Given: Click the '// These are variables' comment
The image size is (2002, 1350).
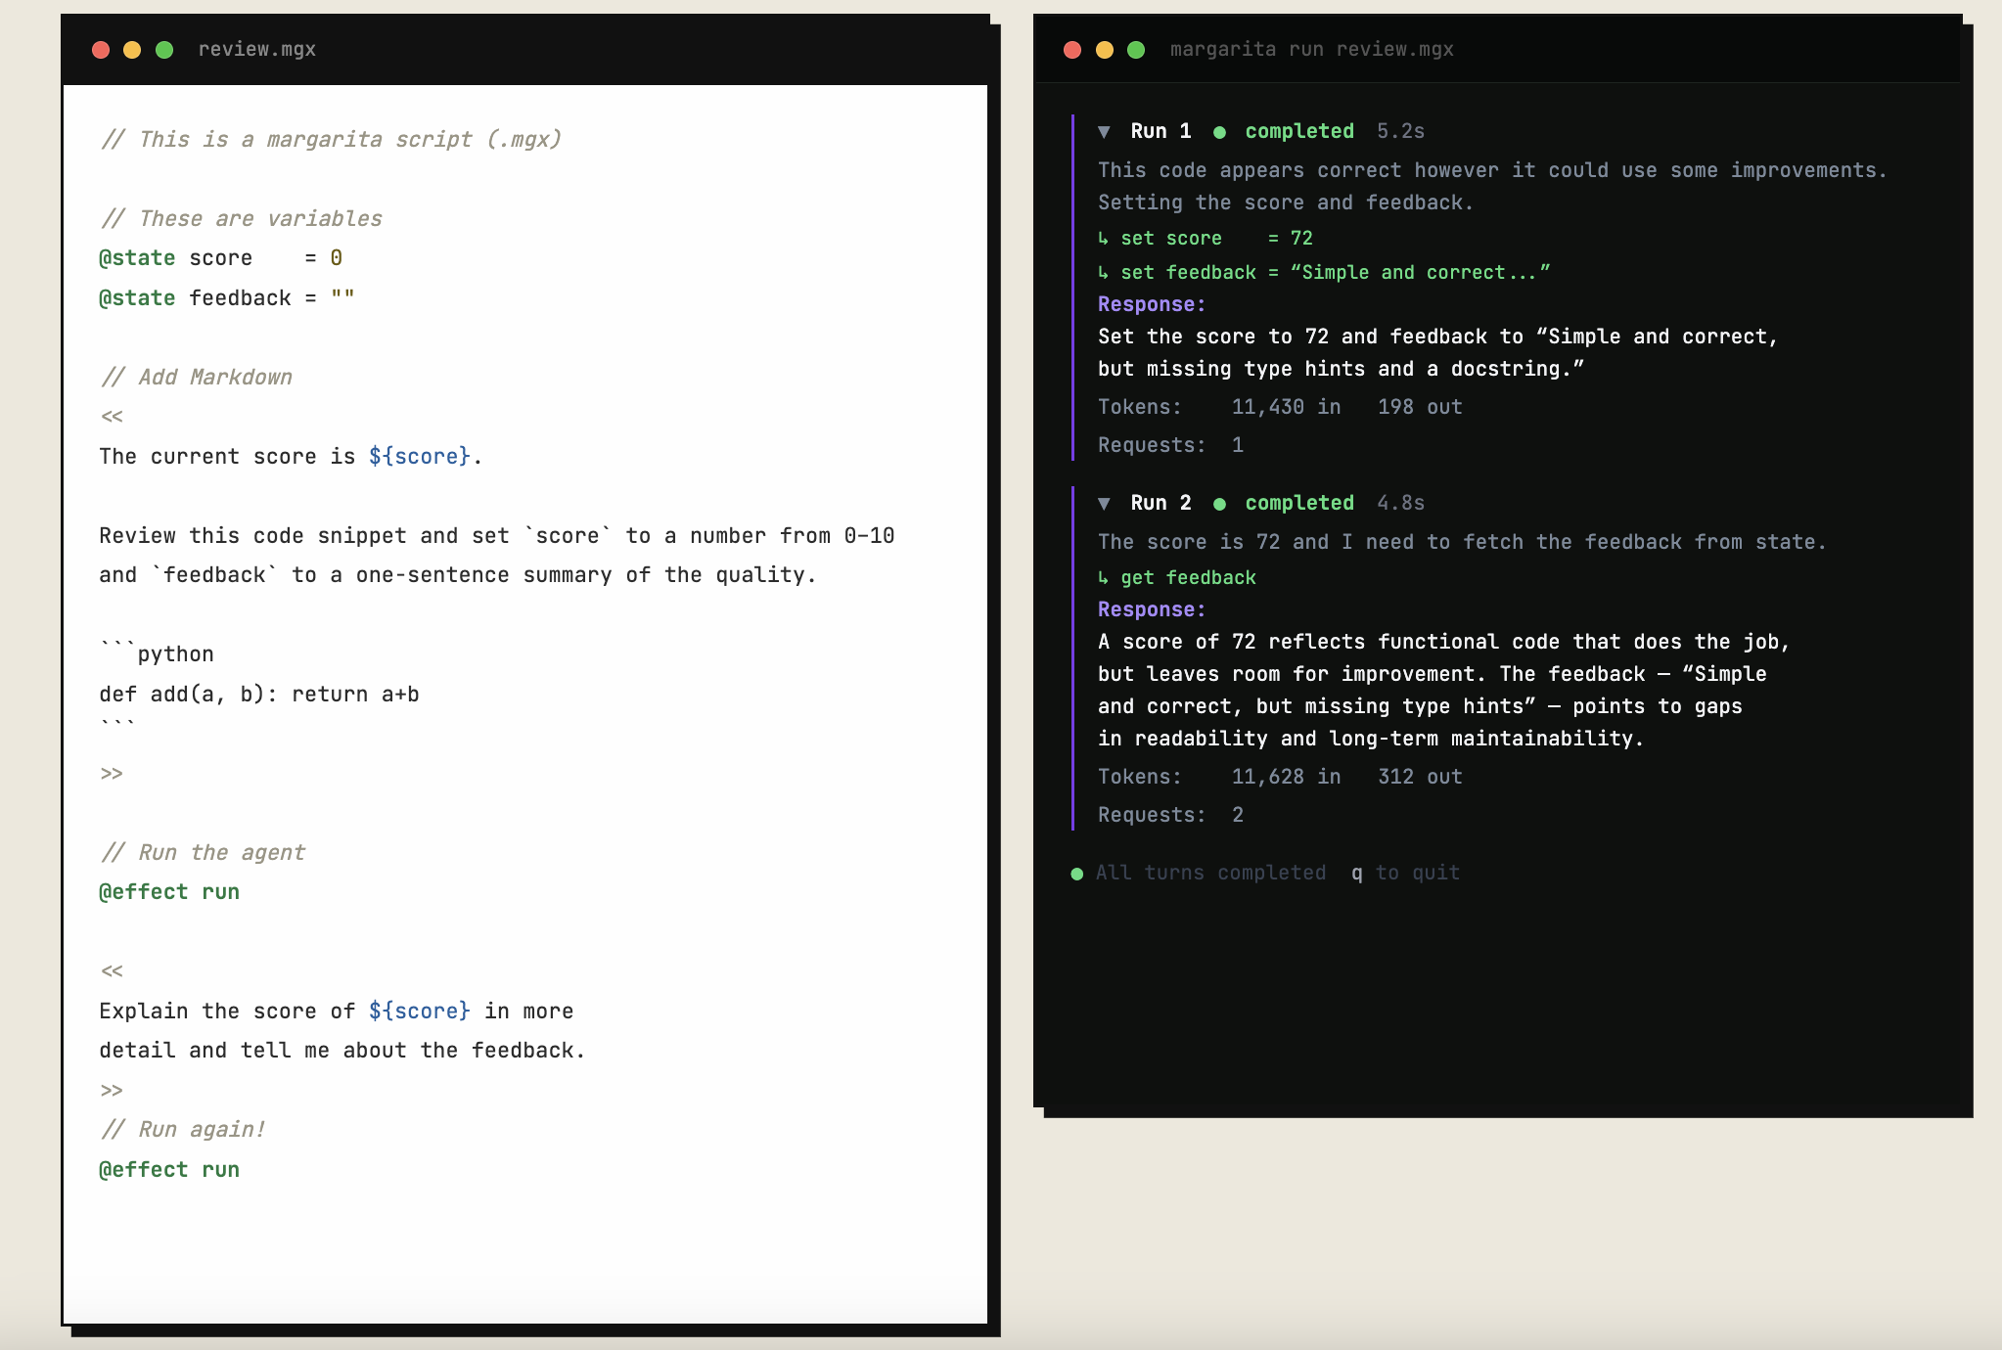Looking at the screenshot, I should [x=242, y=219].
